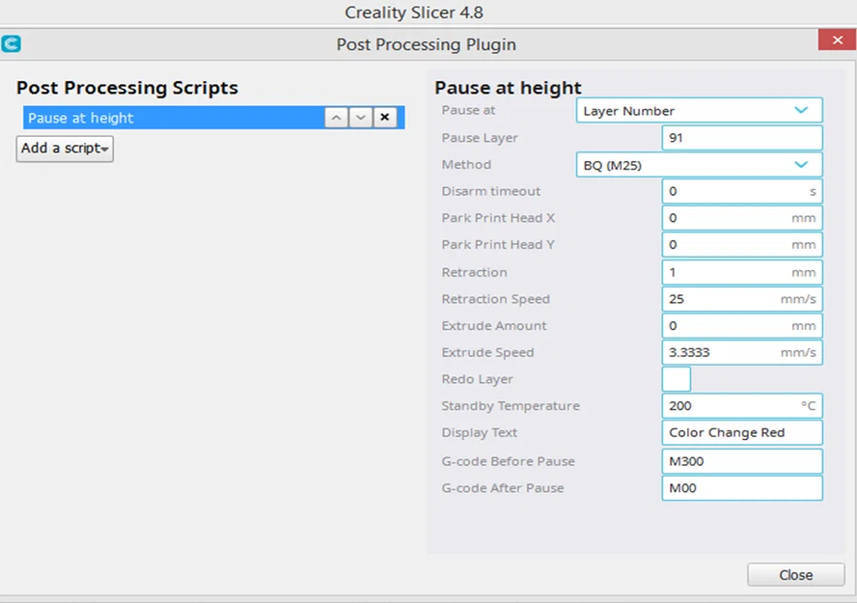This screenshot has height=603, width=857.
Task: Click the G-code After Pause label
Action: (502, 488)
